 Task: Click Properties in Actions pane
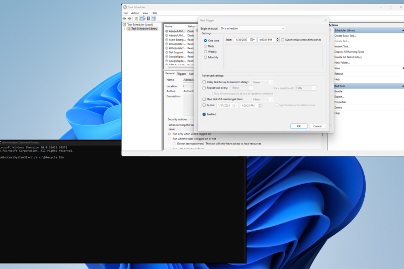[x=340, y=102]
